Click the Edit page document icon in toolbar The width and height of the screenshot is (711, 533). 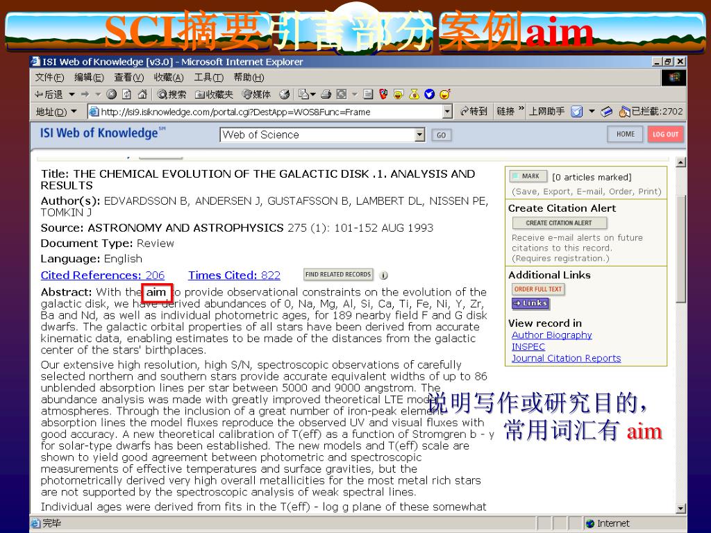[x=368, y=94]
